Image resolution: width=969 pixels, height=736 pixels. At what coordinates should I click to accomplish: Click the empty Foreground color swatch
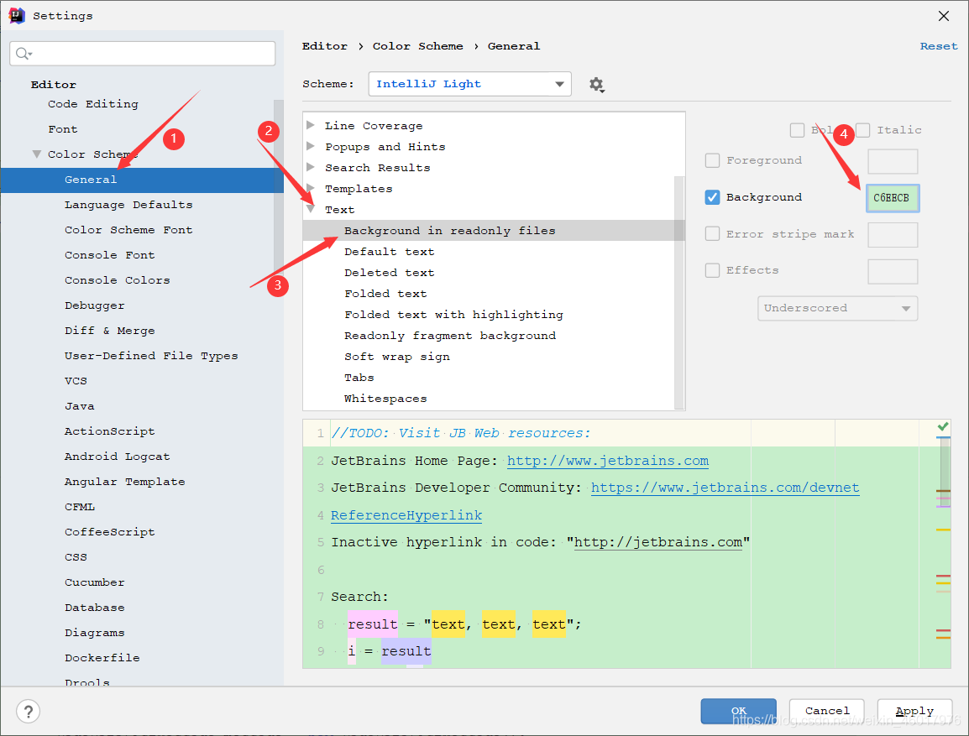893,162
